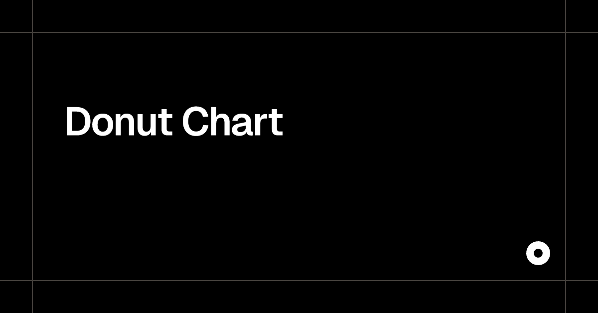Click the black hole inside the donut logo
The image size is (598, 313).
(538, 253)
